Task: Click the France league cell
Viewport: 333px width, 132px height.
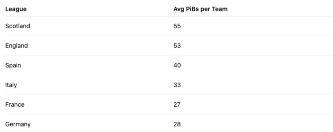Action: point(15,105)
